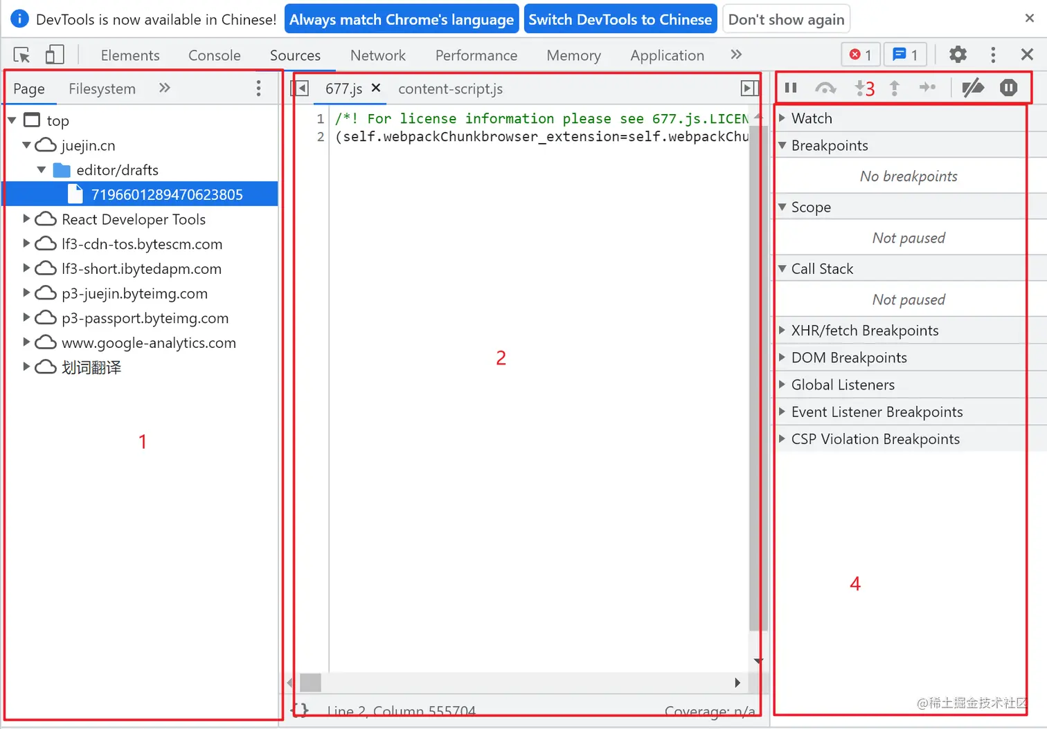Step out of current function
Image resolution: width=1047 pixels, height=729 pixels.
895,88
